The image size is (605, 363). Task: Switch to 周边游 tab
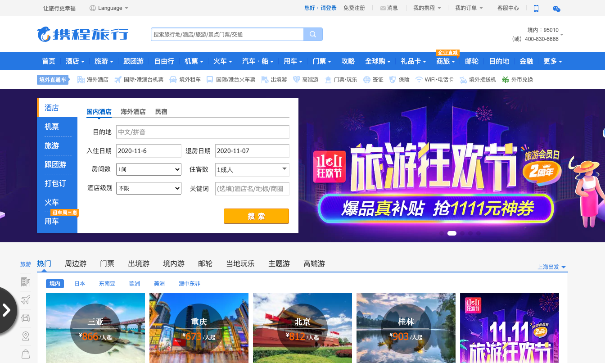pyautogui.click(x=76, y=263)
